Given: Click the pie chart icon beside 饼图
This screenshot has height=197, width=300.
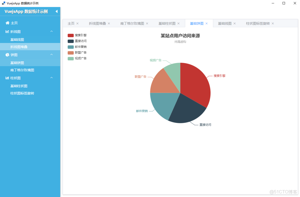Looking at the screenshot, I should tap(7, 55).
